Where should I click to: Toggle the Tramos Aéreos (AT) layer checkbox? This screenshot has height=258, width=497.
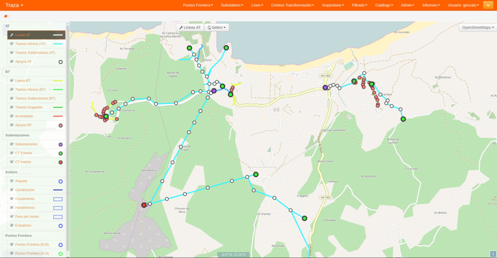click(x=12, y=44)
